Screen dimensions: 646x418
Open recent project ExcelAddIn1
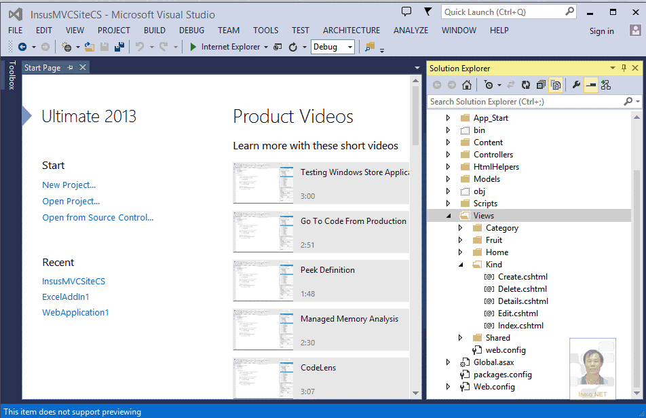tap(66, 297)
